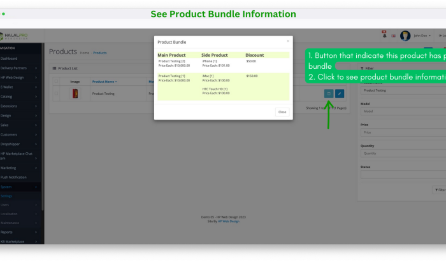
Task: Expand Sales sidebar menu
Action: click(20, 125)
